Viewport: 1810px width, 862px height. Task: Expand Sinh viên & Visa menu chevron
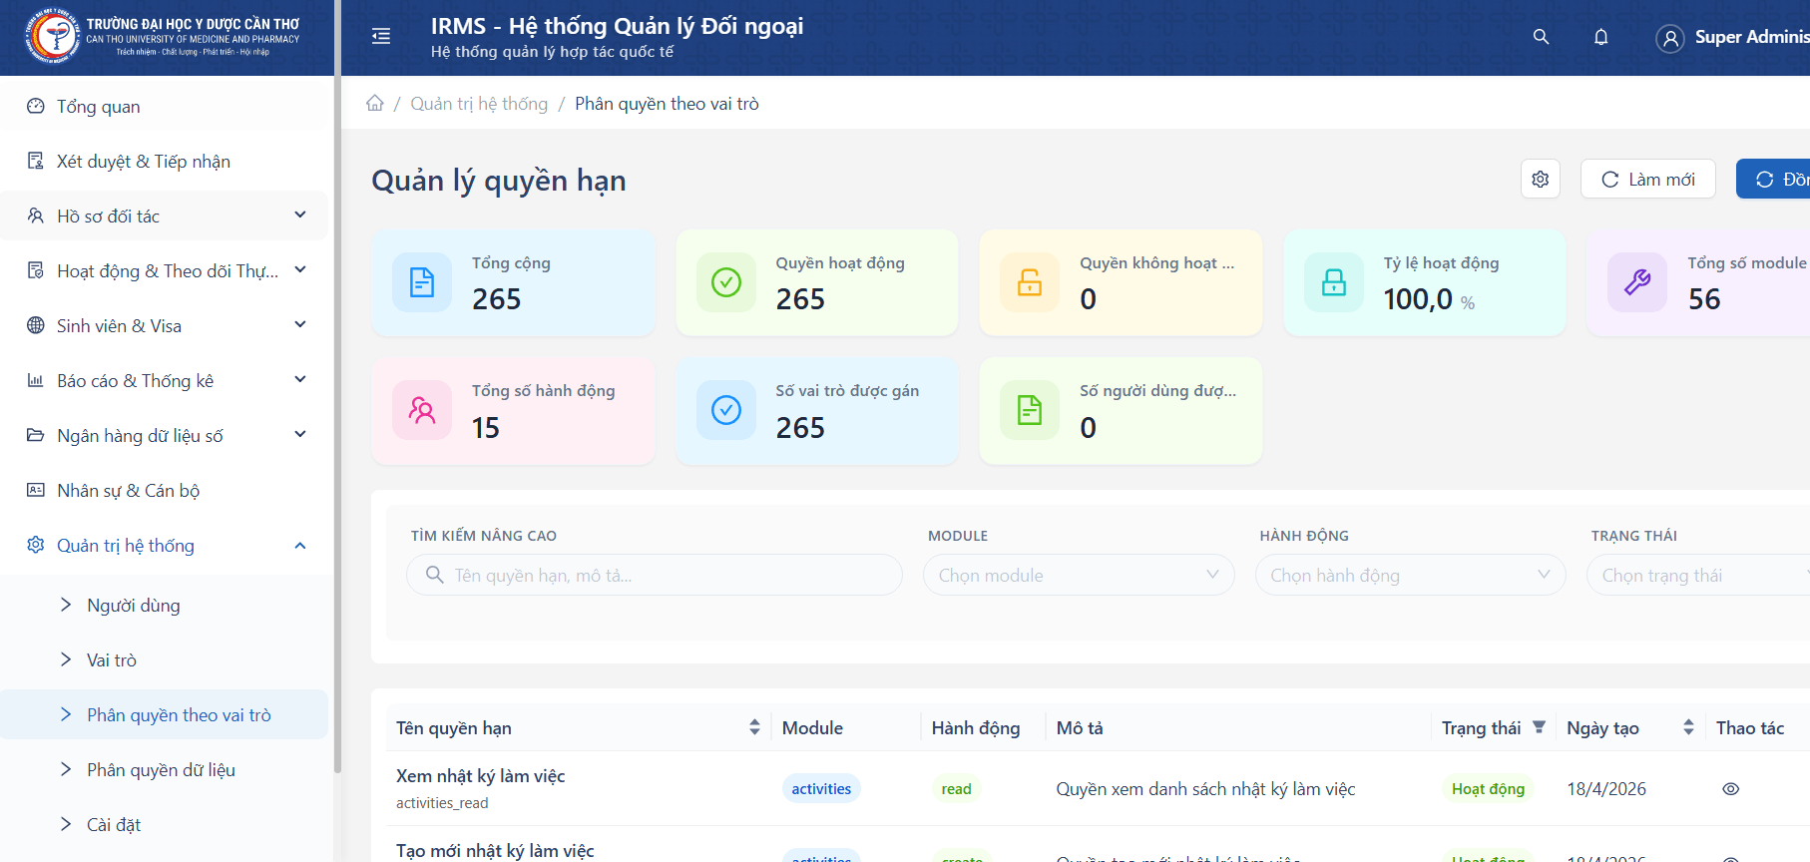click(x=300, y=325)
